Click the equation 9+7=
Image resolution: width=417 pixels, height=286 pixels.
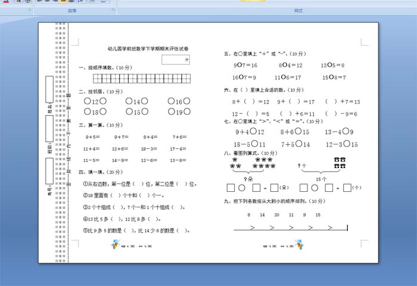pos(122,137)
